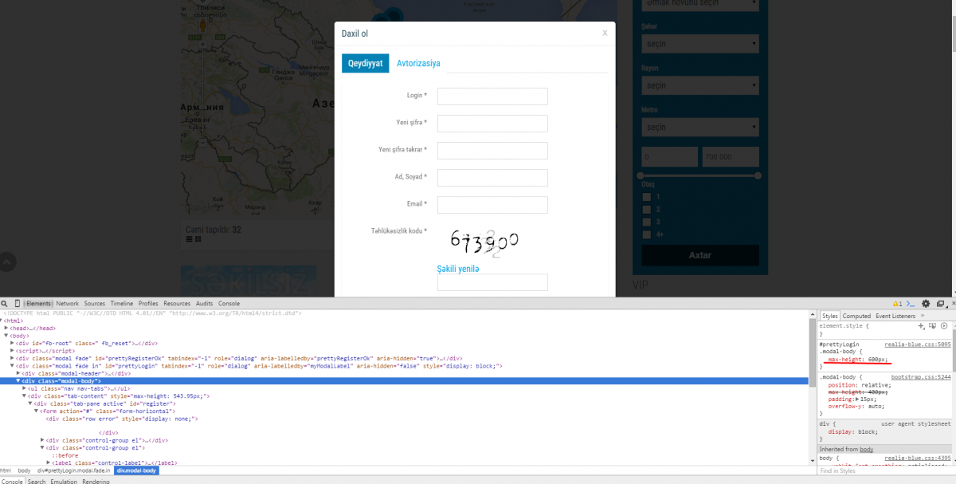Open the Timeline panel tab
The width and height of the screenshot is (956, 484).
[122, 304]
